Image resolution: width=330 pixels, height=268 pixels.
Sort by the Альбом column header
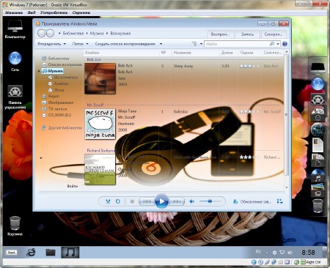(121, 53)
